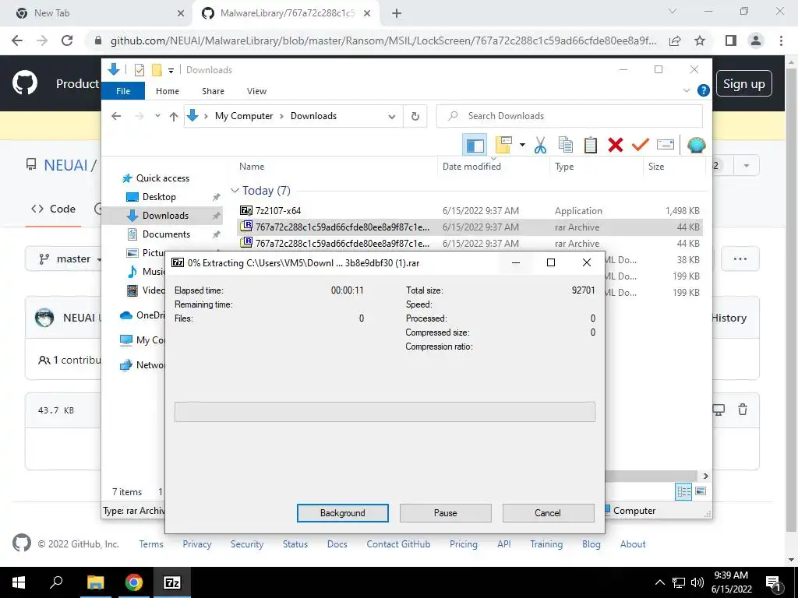Click the Cut scissors icon
Screen dimensions: 798x598
[x=541, y=146]
